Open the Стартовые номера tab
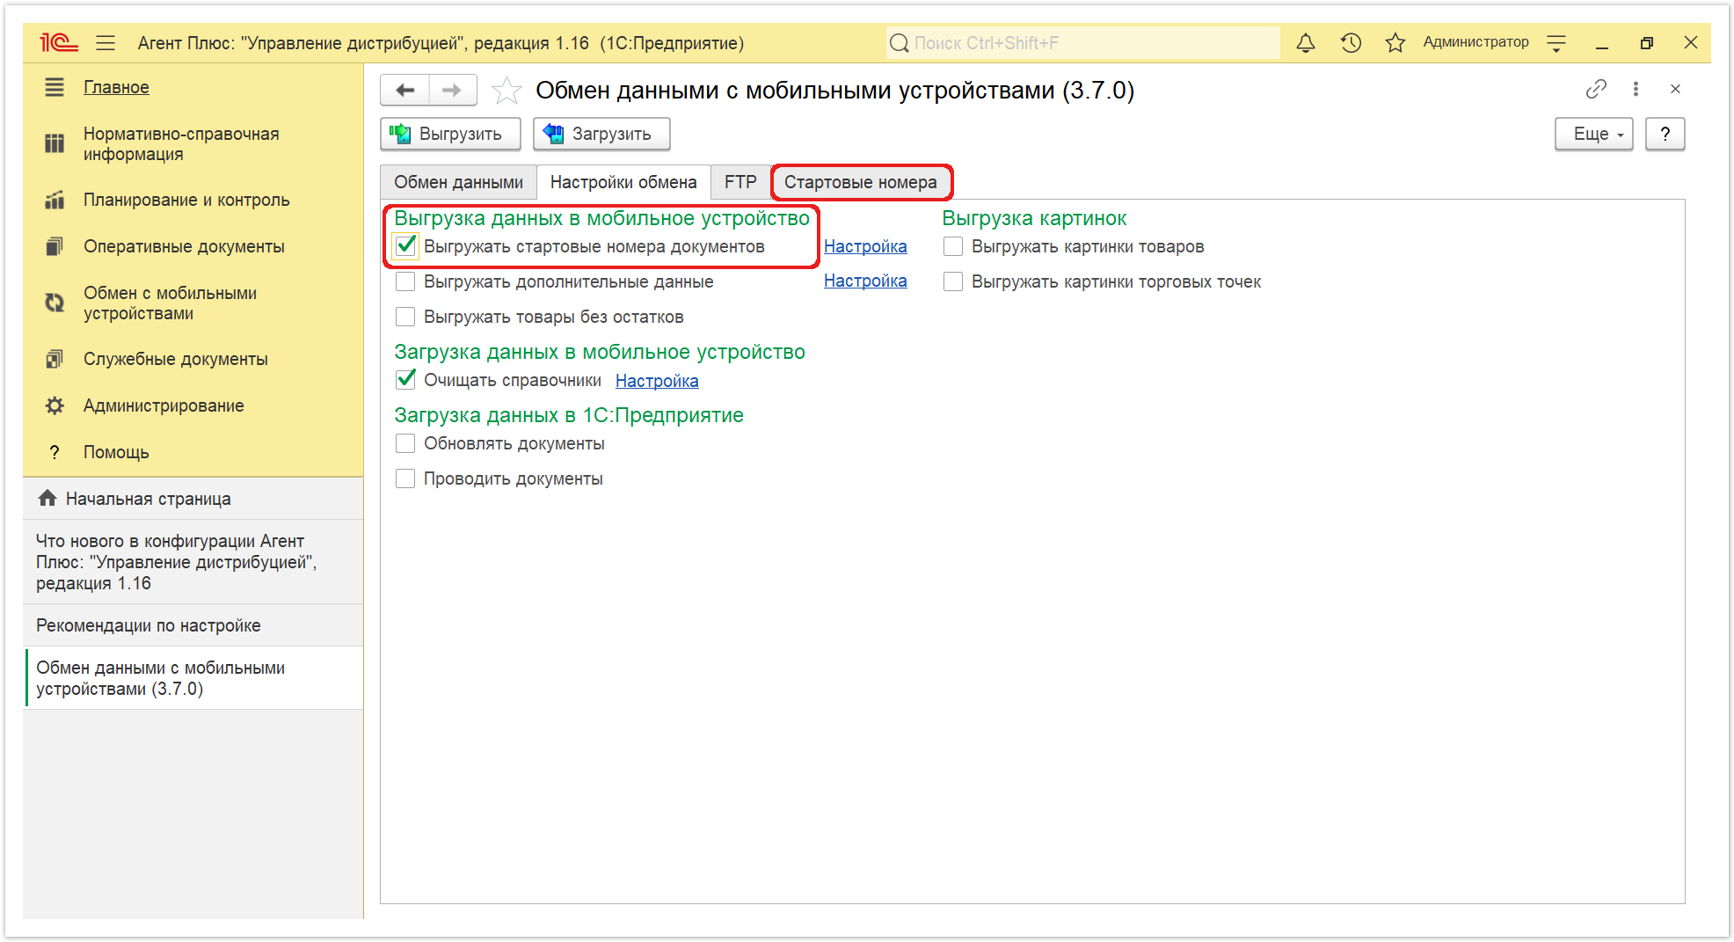1734x942 pixels. 861,182
